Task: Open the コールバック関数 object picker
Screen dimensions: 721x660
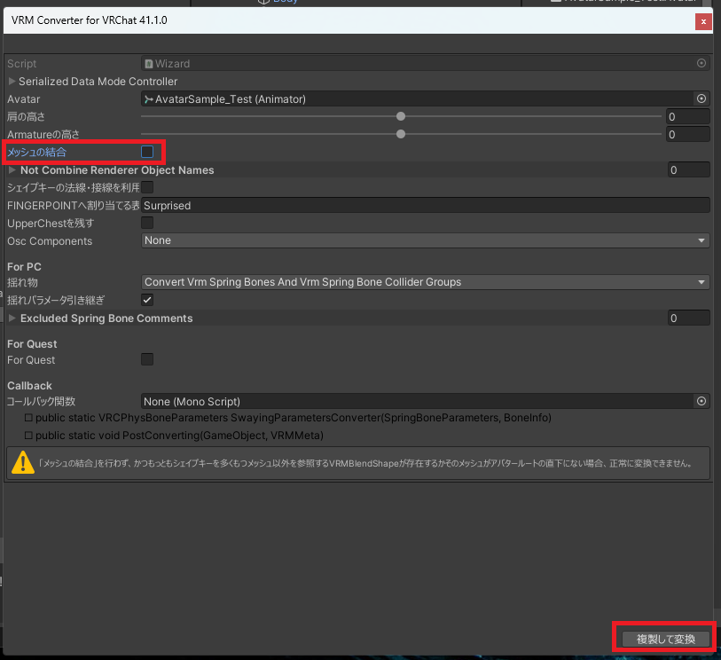Action: tap(701, 401)
